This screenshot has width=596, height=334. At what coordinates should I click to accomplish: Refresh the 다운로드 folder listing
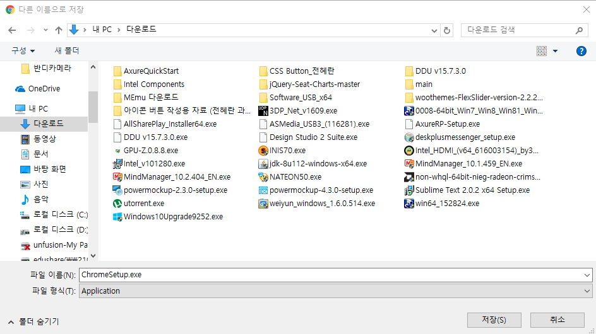(x=447, y=30)
